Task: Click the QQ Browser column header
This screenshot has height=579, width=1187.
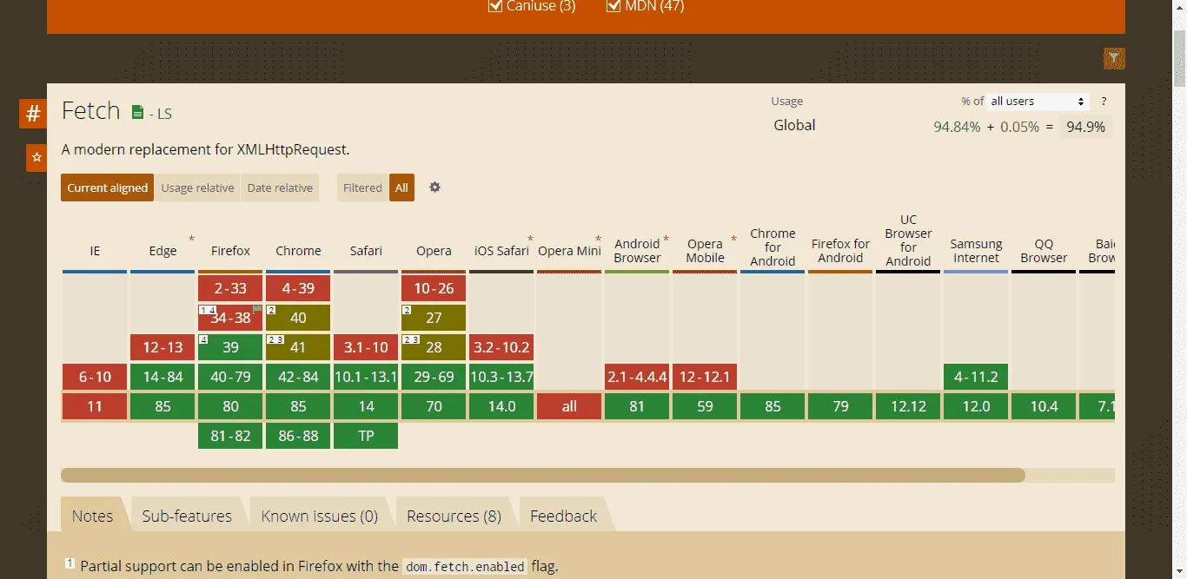Action: (x=1044, y=251)
